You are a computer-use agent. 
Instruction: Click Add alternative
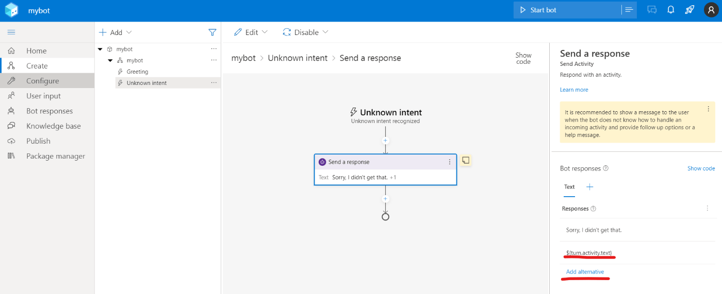[585, 272]
